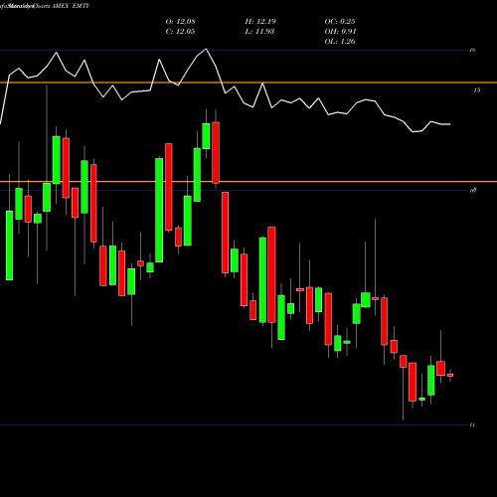Viewport: 497px width, 497px height.
Task: Click the OH: 0.91 readout
Action: click(x=340, y=32)
